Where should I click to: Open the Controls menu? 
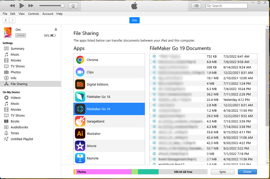(x=33, y=14)
